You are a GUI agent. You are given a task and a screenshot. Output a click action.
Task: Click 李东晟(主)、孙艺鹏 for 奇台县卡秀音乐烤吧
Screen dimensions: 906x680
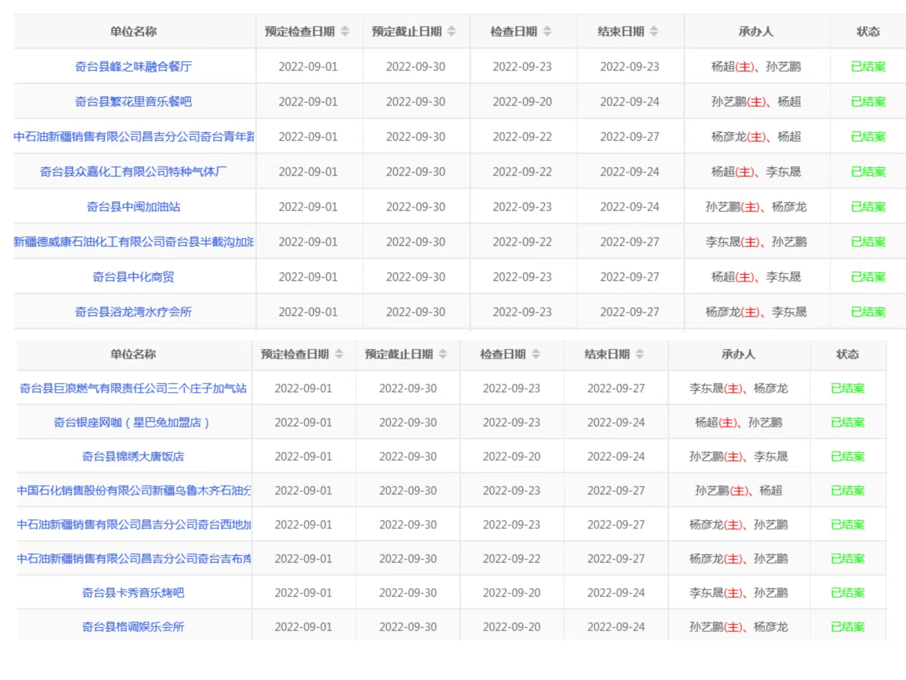coord(739,592)
